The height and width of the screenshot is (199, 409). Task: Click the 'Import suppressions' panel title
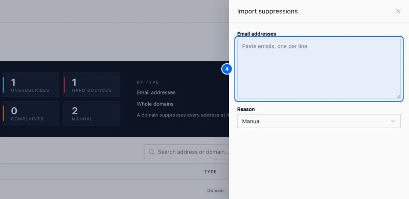(x=267, y=11)
